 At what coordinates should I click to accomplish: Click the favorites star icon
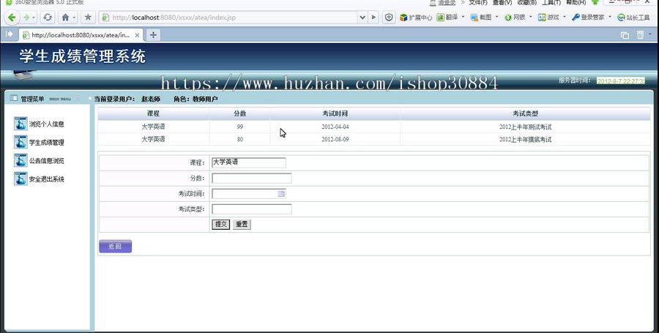(88, 18)
